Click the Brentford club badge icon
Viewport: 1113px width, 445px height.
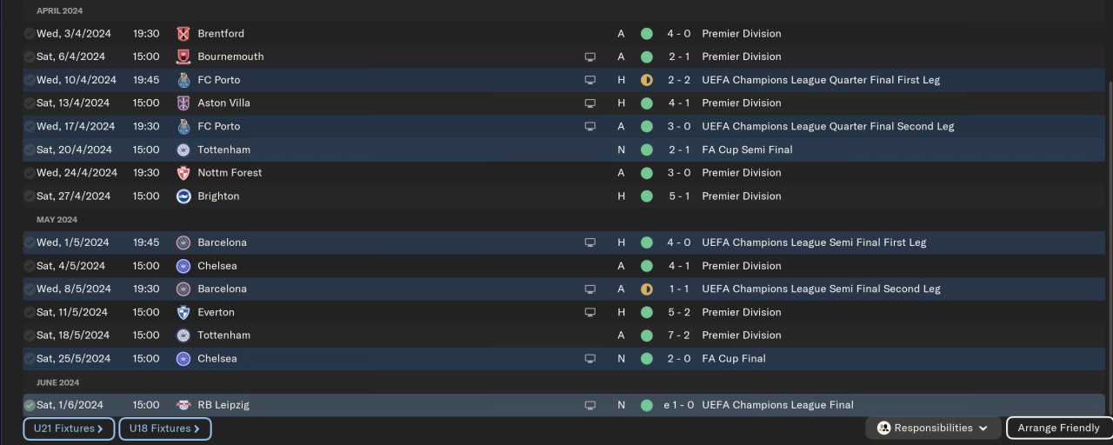click(x=183, y=34)
